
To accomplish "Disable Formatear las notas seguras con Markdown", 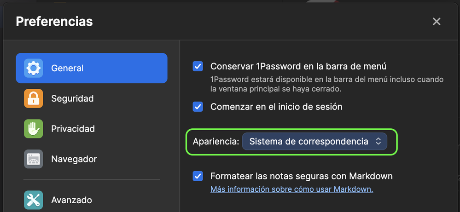I will click(x=198, y=176).
